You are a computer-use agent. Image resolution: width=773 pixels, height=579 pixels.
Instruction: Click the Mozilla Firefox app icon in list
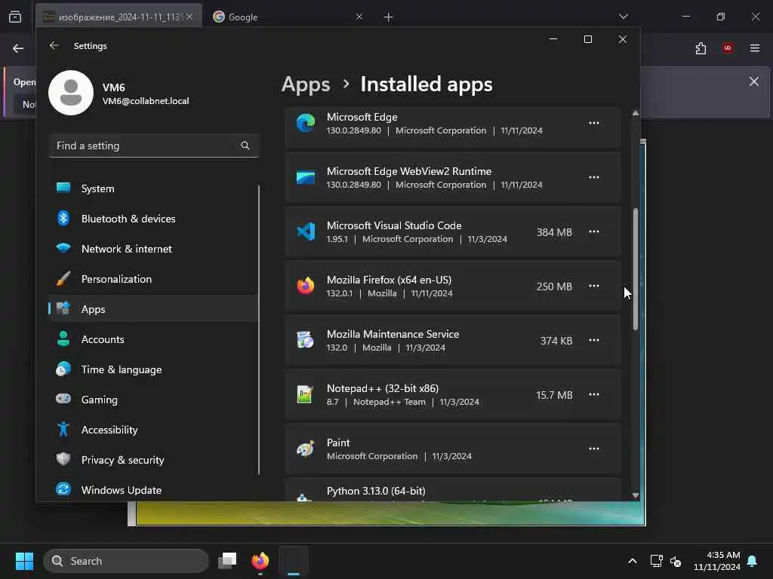pos(306,286)
